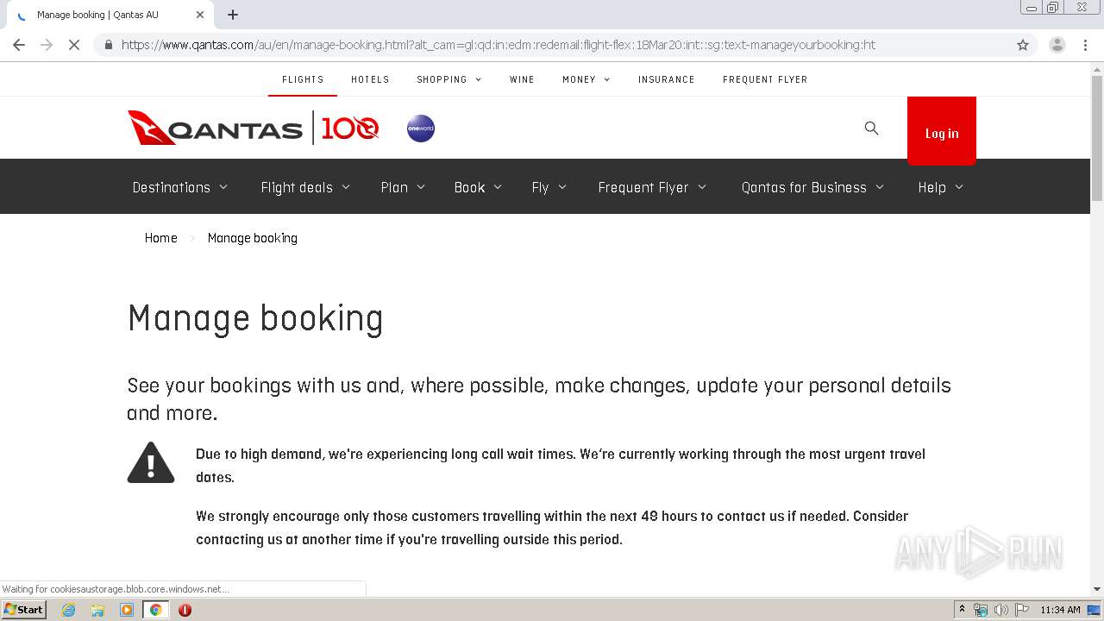Click the Chrome taskbar icon
This screenshot has height=621, width=1104.
155,610
